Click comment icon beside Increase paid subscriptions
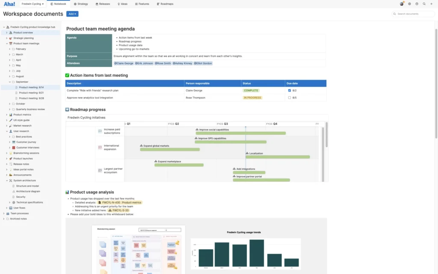 coord(100,131)
